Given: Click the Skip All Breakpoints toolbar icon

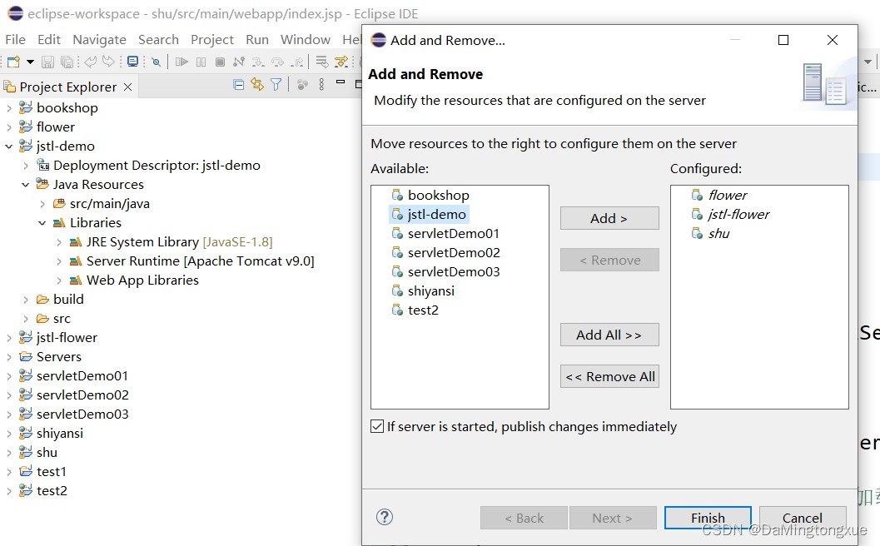Looking at the screenshot, I should 156,62.
